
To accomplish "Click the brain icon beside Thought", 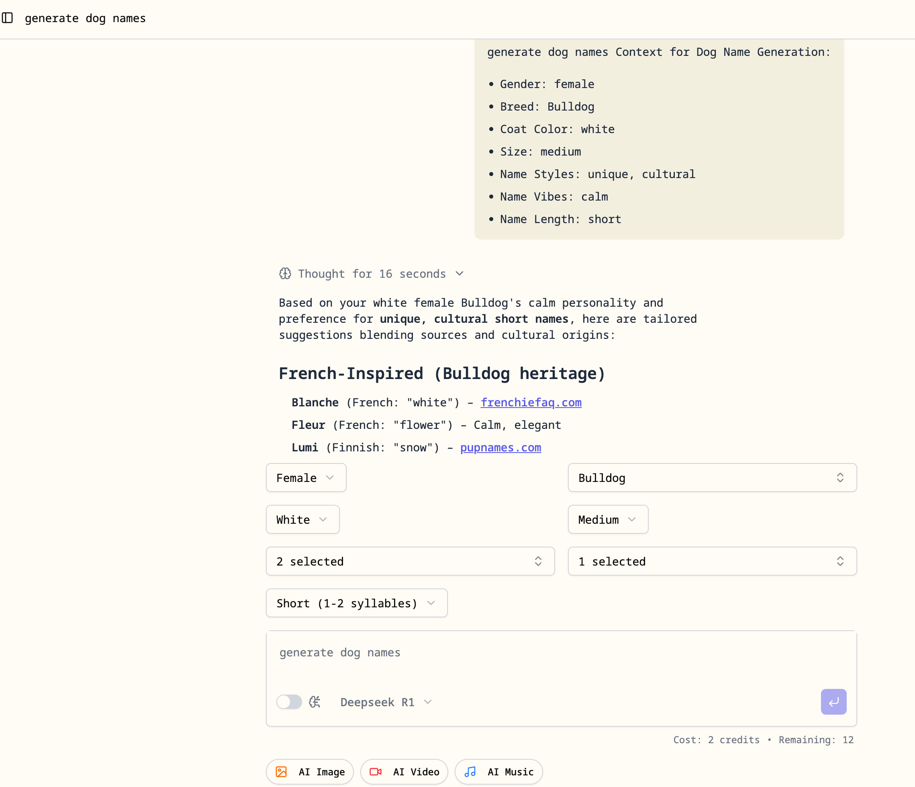I will (285, 274).
